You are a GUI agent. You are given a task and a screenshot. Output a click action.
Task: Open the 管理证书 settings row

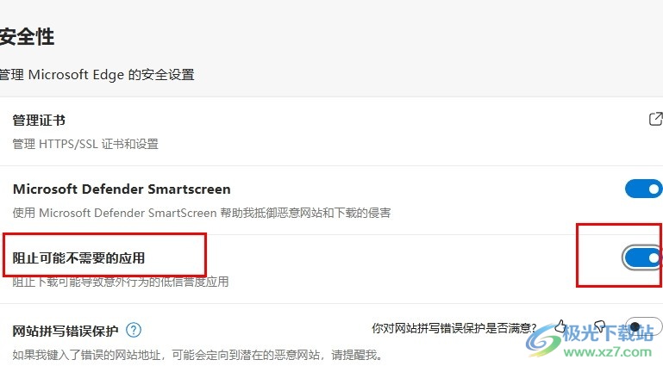[331, 131]
